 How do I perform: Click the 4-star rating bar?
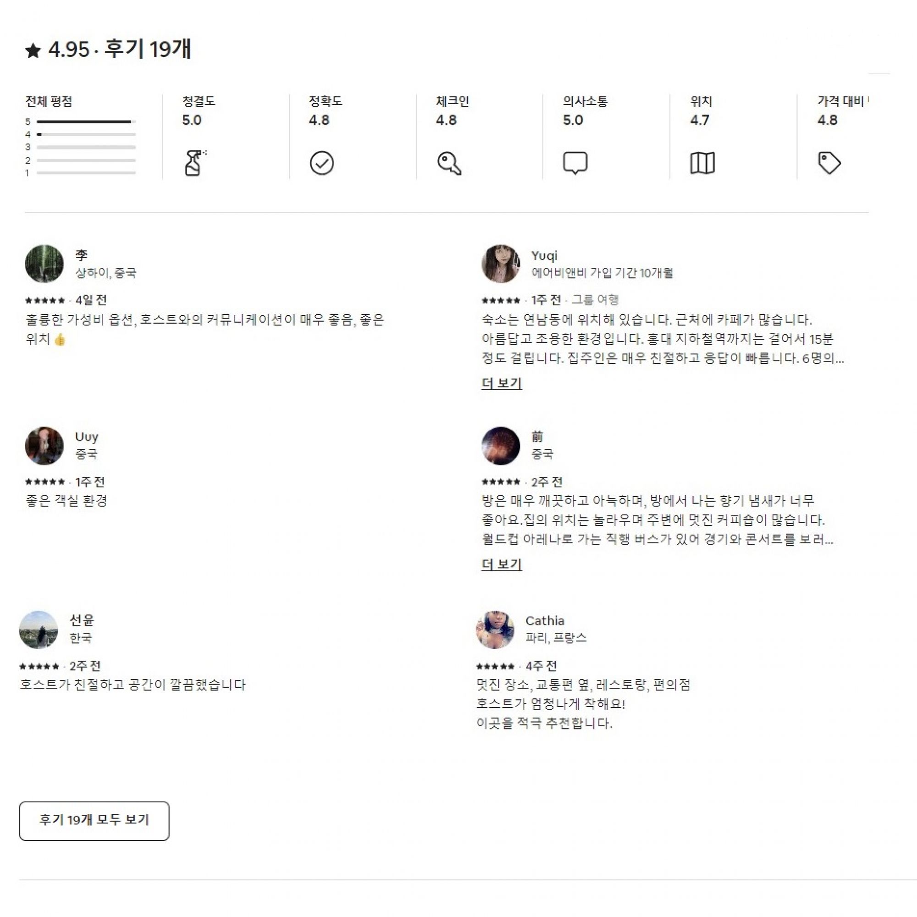pyautogui.click(x=86, y=134)
